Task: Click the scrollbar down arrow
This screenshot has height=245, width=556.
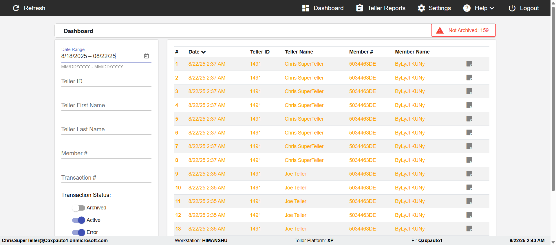Action: [553, 242]
